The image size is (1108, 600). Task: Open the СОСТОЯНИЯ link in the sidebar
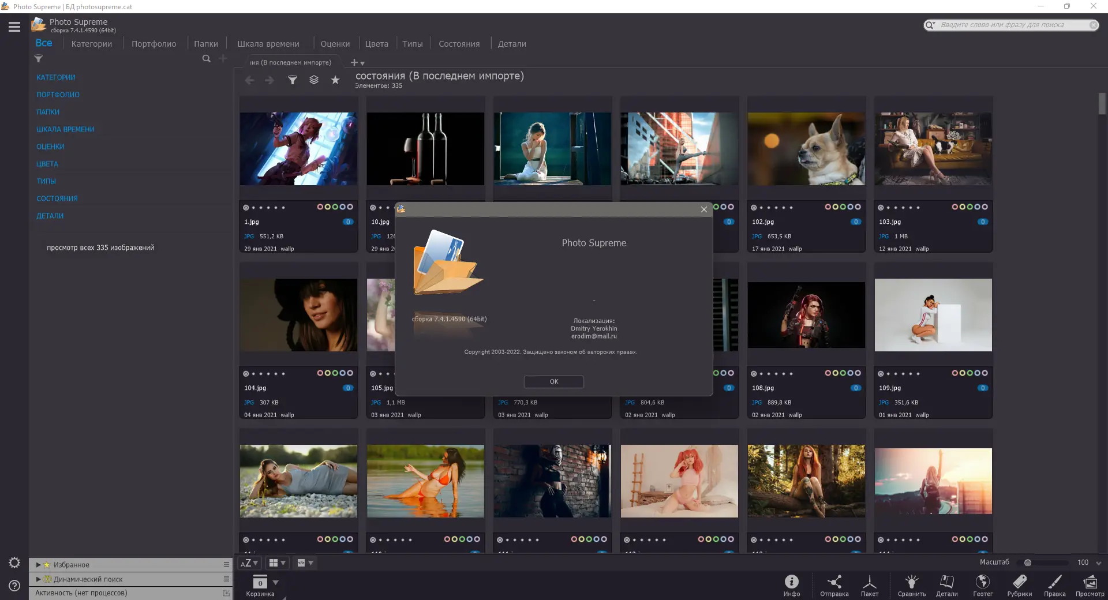pyautogui.click(x=57, y=198)
